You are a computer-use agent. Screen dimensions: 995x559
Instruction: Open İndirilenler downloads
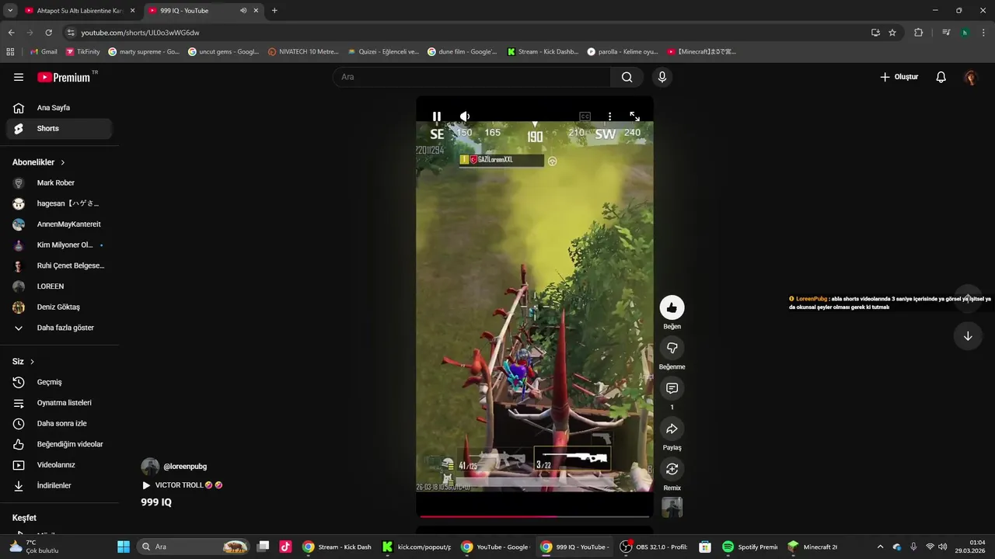pyautogui.click(x=59, y=486)
